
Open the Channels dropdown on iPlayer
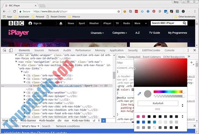click(x=97, y=33)
